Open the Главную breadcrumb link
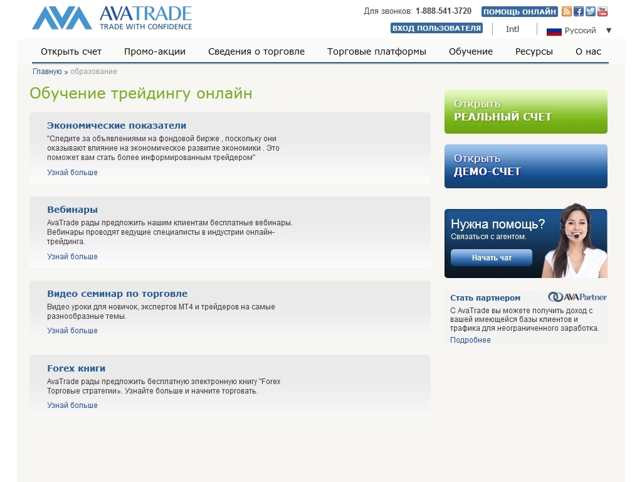The width and height of the screenshot is (642, 482). click(x=47, y=72)
